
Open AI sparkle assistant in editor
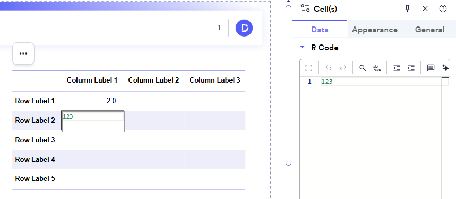tap(445, 68)
